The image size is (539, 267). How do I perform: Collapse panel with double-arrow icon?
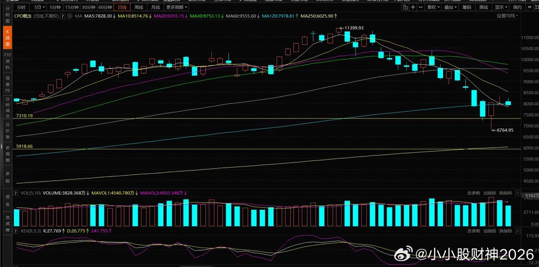click(531, 7)
